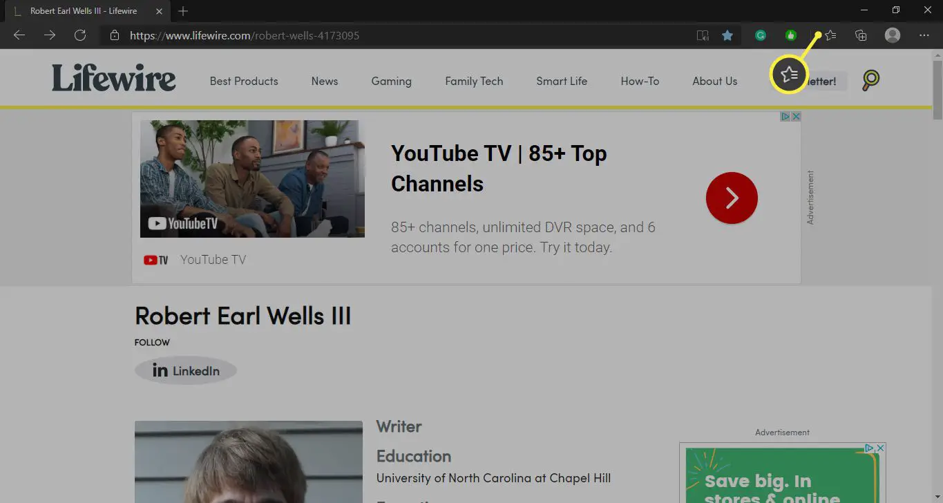
Task: Click the YouTube TV ad image
Action: tap(252, 179)
